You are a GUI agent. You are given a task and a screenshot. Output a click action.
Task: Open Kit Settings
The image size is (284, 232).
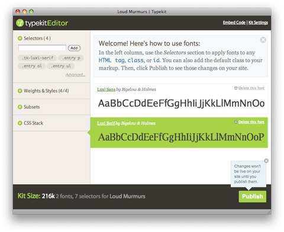[x=258, y=22]
